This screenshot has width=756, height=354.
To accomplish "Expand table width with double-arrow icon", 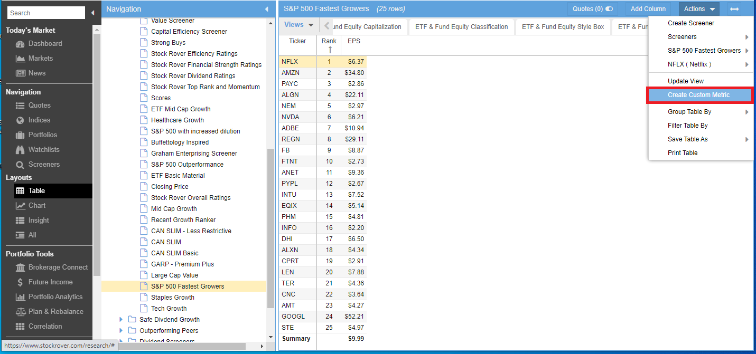I will click(734, 9).
